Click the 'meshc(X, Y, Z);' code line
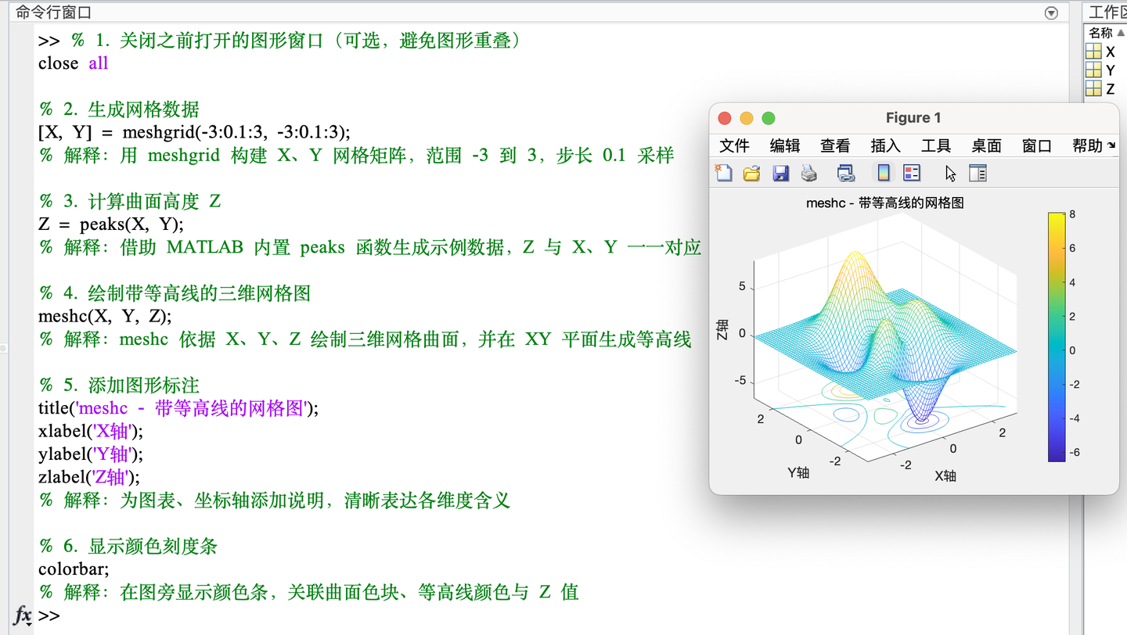Image resolution: width=1127 pixels, height=635 pixels. pyautogui.click(x=105, y=316)
